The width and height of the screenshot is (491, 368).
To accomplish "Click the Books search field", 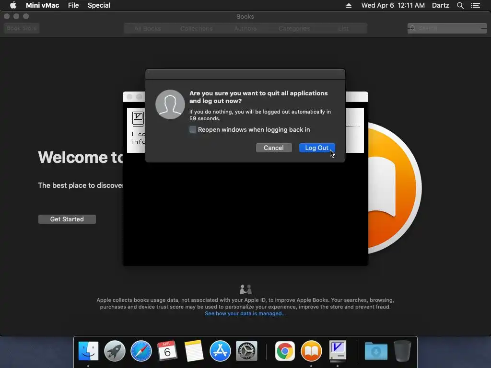I will point(447,28).
